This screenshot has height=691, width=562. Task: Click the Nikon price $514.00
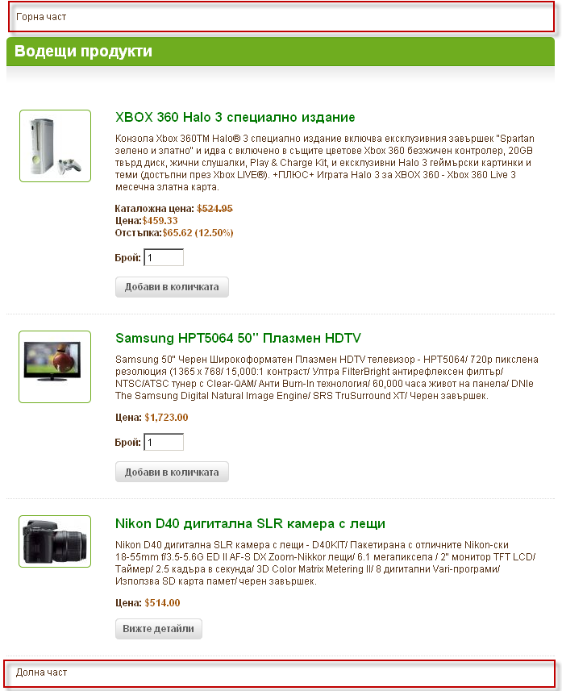click(x=162, y=603)
